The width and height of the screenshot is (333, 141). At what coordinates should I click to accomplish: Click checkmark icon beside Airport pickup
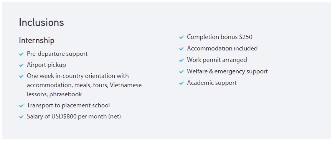(21, 65)
